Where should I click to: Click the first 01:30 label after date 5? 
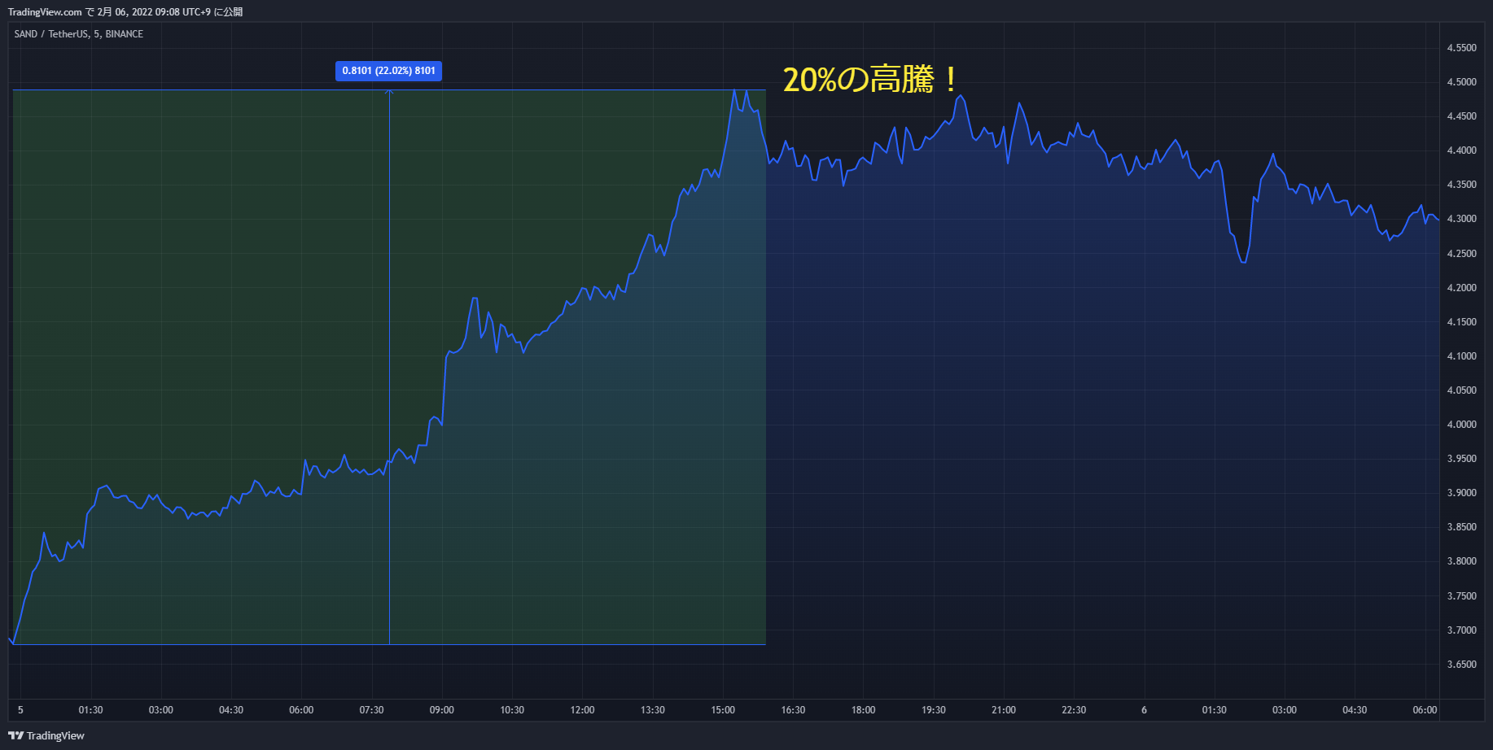[x=90, y=710]
